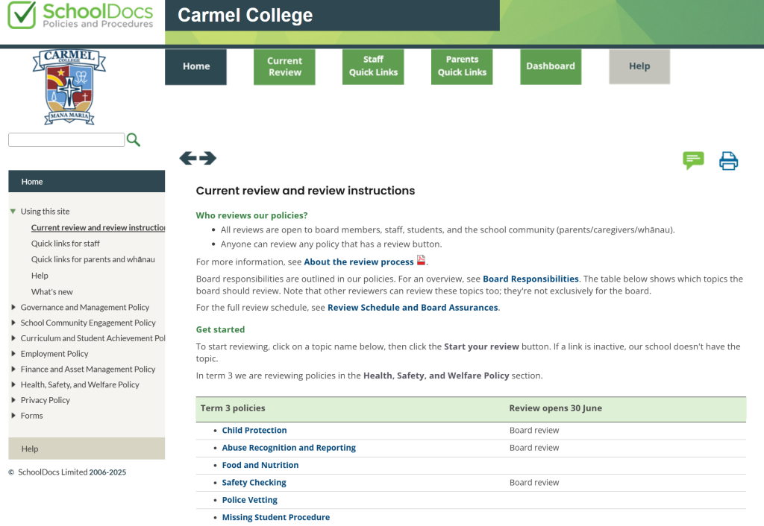The image size is (764, 526).
Task: Go back with the left arrow icon
Action: pos(188,158)
